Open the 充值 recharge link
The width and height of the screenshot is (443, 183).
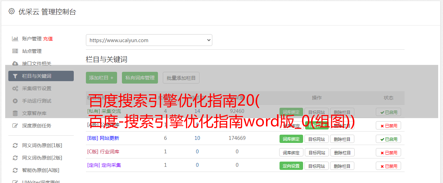48,39
